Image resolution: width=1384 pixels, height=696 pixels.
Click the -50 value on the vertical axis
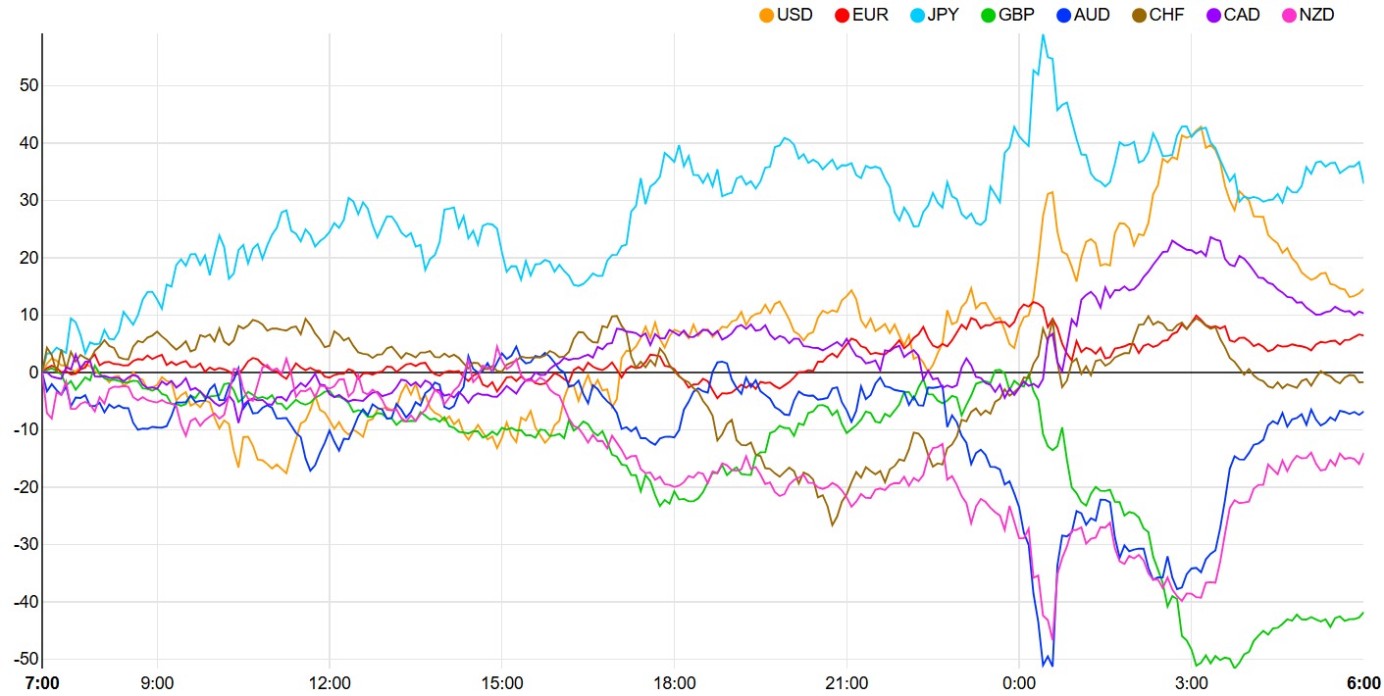click(x=26, y=659)
